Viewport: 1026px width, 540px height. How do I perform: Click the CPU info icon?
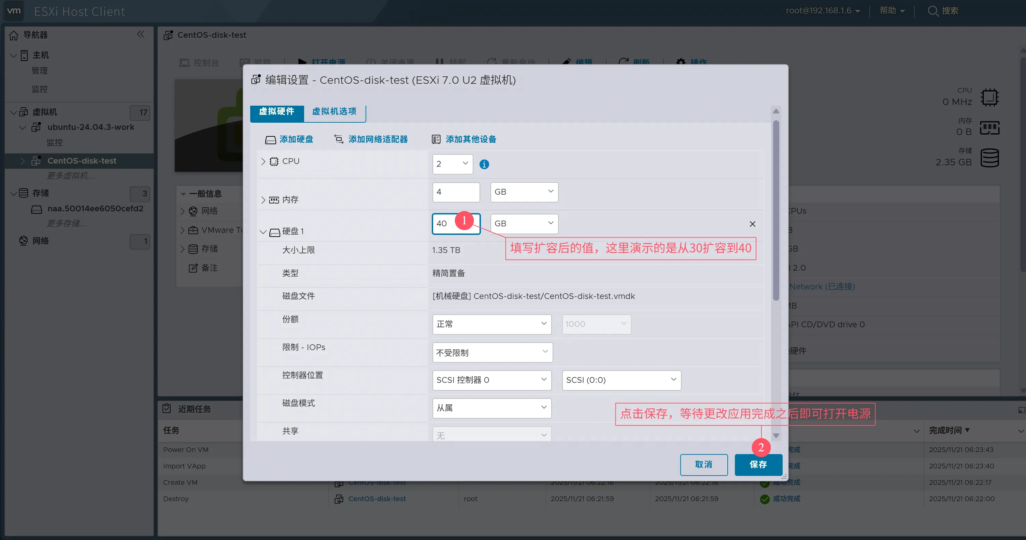484,164
